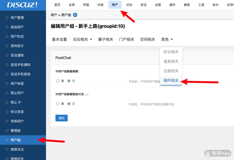This screenshot has width=234, height=160.
Task: Select 是 for 对用户组隐藏摘要
Action: coord(58,81)
